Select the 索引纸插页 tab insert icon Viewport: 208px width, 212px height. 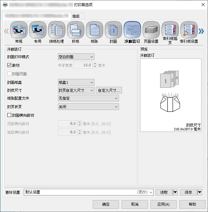170,33
